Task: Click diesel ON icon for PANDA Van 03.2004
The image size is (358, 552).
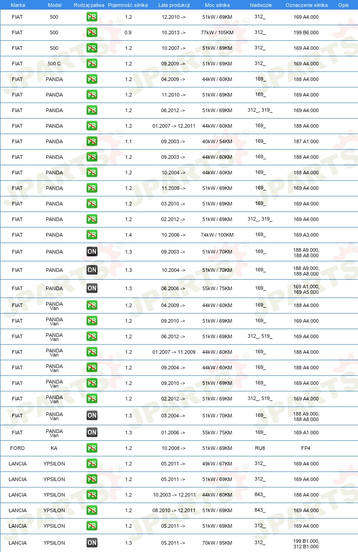Action: (x=92, y=416)
